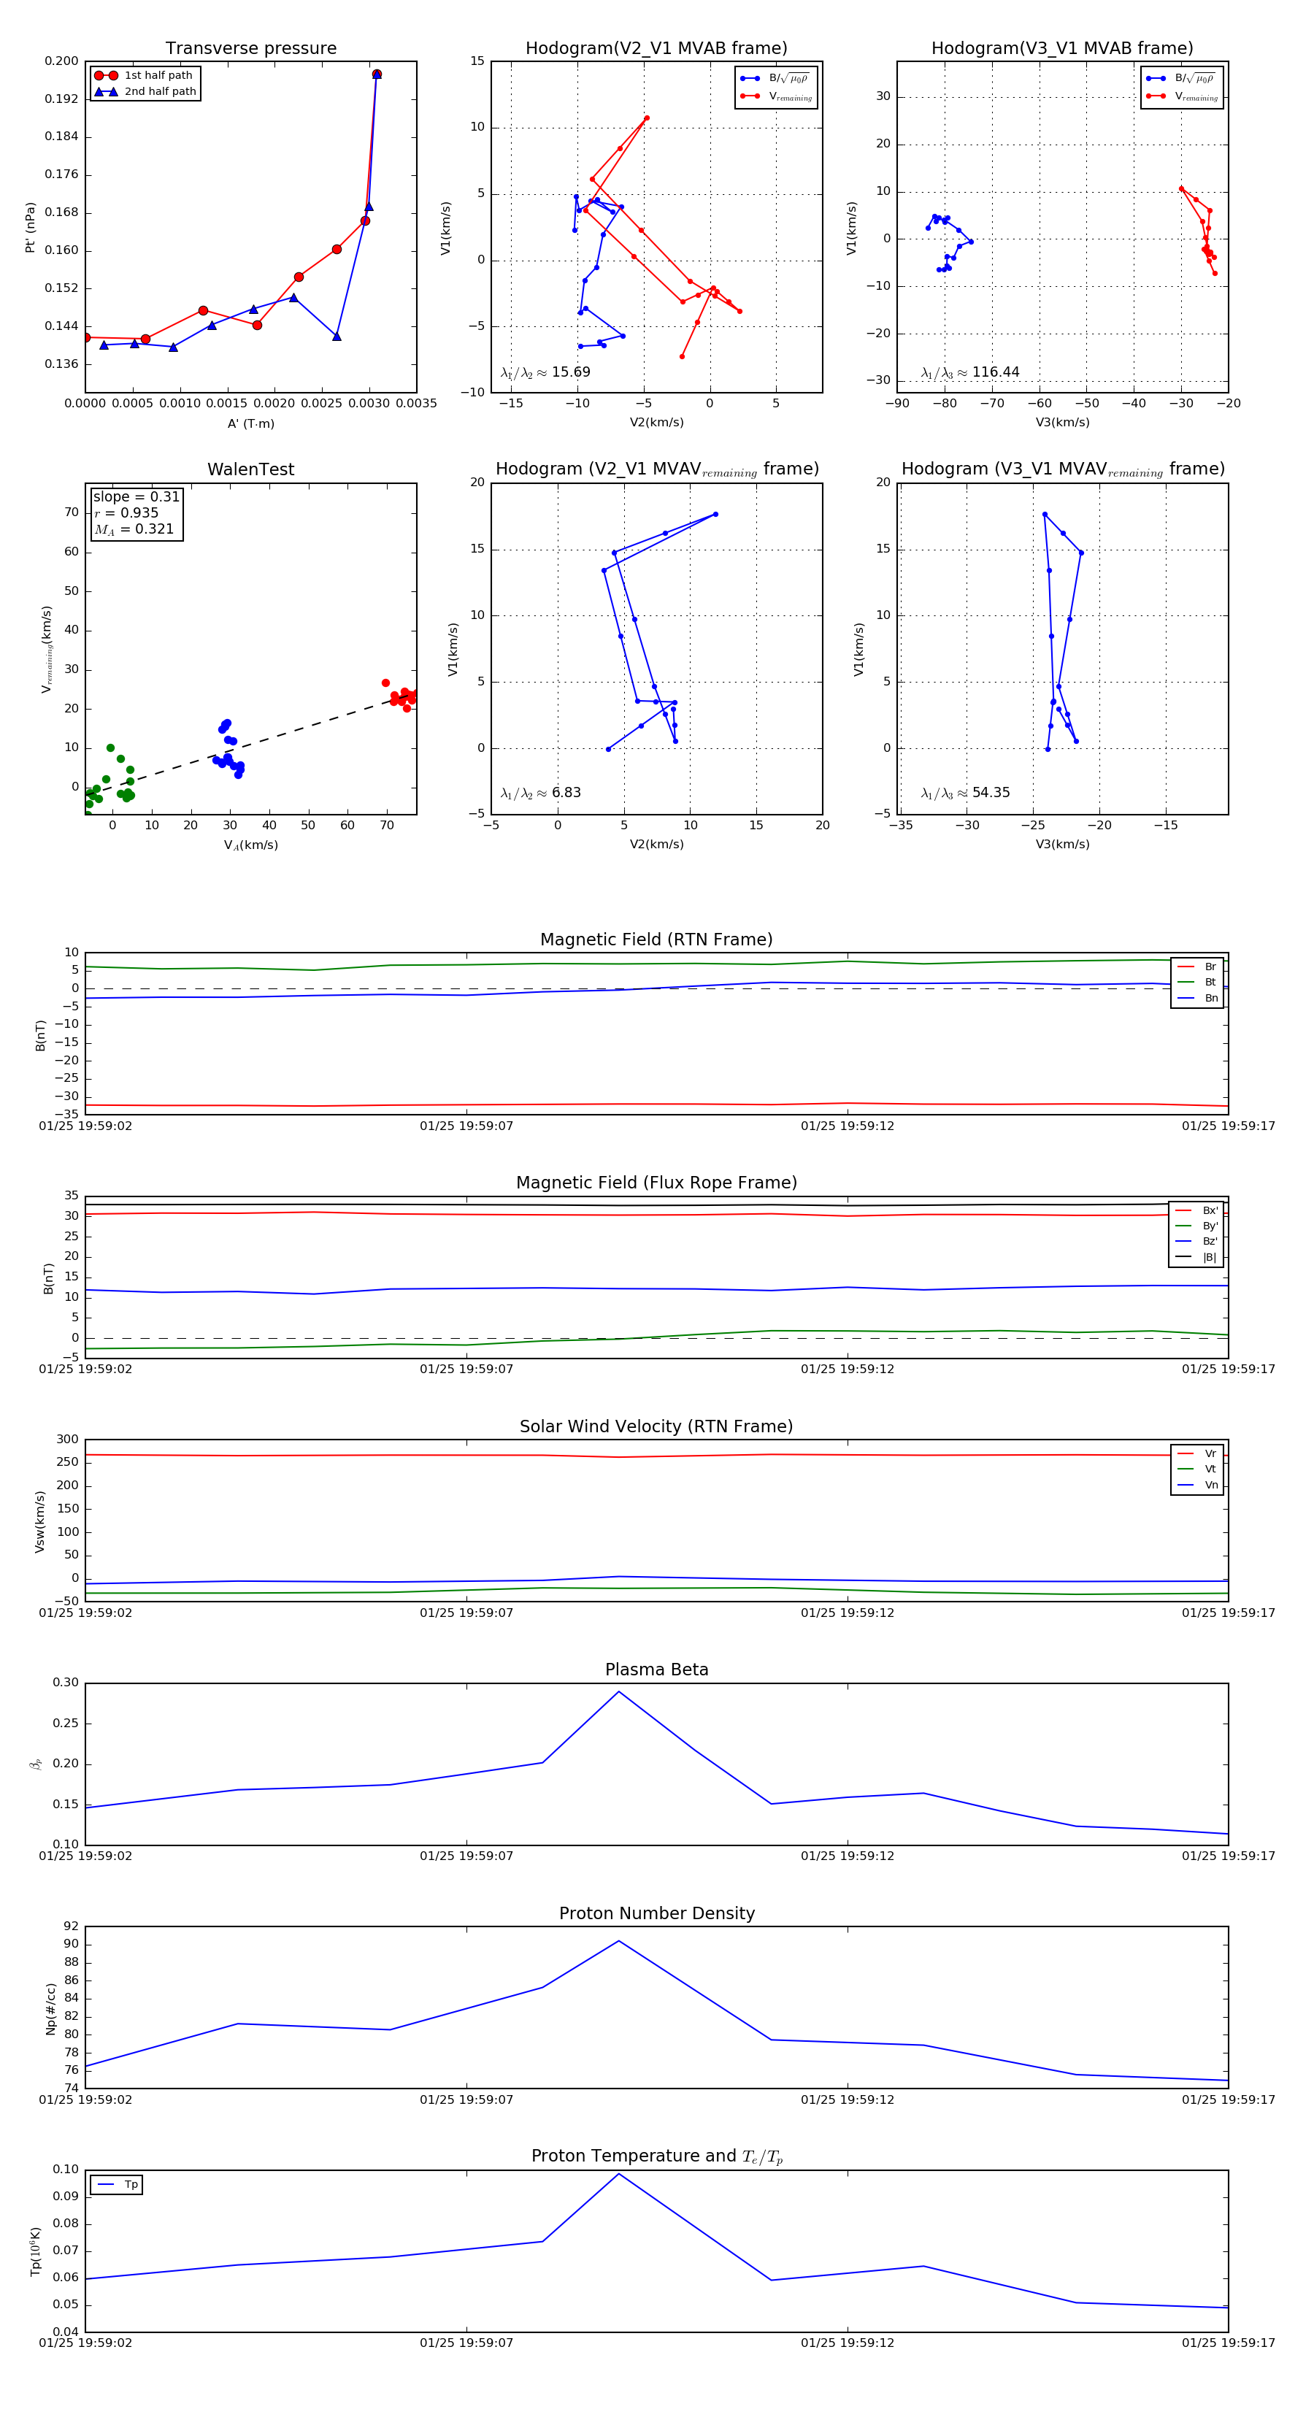Click the 'WalenTest' plot title
Viewport: 1314px width, 2409px height.
pos(250,469)
